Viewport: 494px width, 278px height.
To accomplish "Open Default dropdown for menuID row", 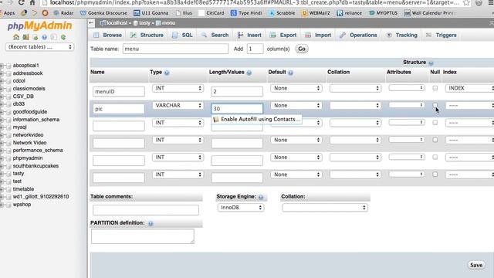I will tap(296, 88).
